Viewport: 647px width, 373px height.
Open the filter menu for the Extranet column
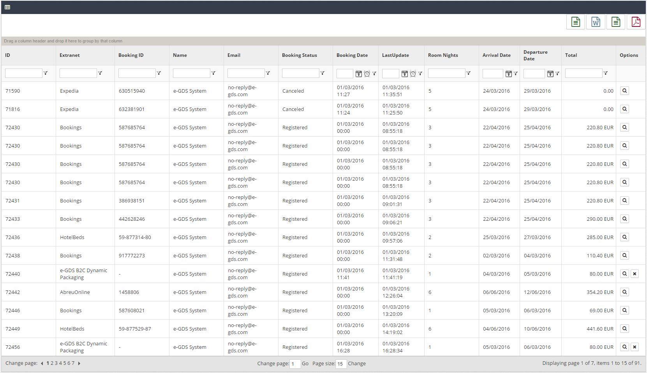pos(100,73)
